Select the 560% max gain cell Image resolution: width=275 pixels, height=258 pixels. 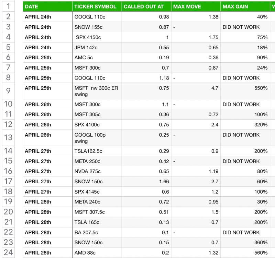245,253
